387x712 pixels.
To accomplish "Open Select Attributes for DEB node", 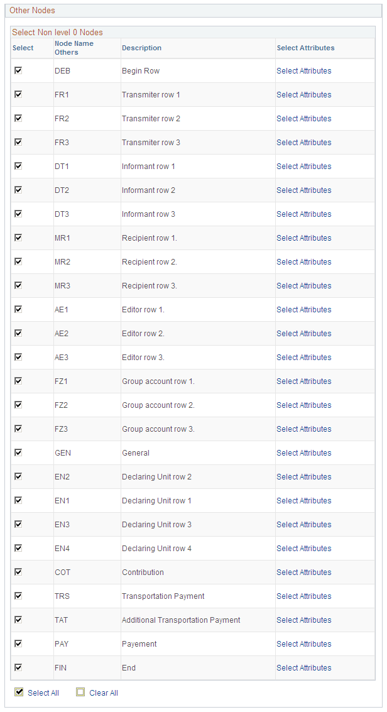I will (x=304, y=71).
